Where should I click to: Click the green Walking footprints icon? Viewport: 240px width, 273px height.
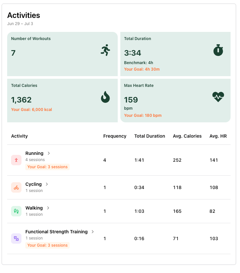(x=16, y=211)
